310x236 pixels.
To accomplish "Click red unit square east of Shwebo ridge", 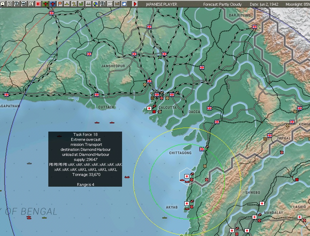I will pyautogui.click(x=297, y=180).
